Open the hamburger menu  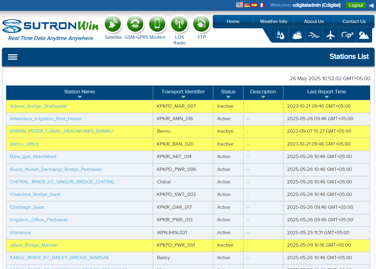pos(13,57)
